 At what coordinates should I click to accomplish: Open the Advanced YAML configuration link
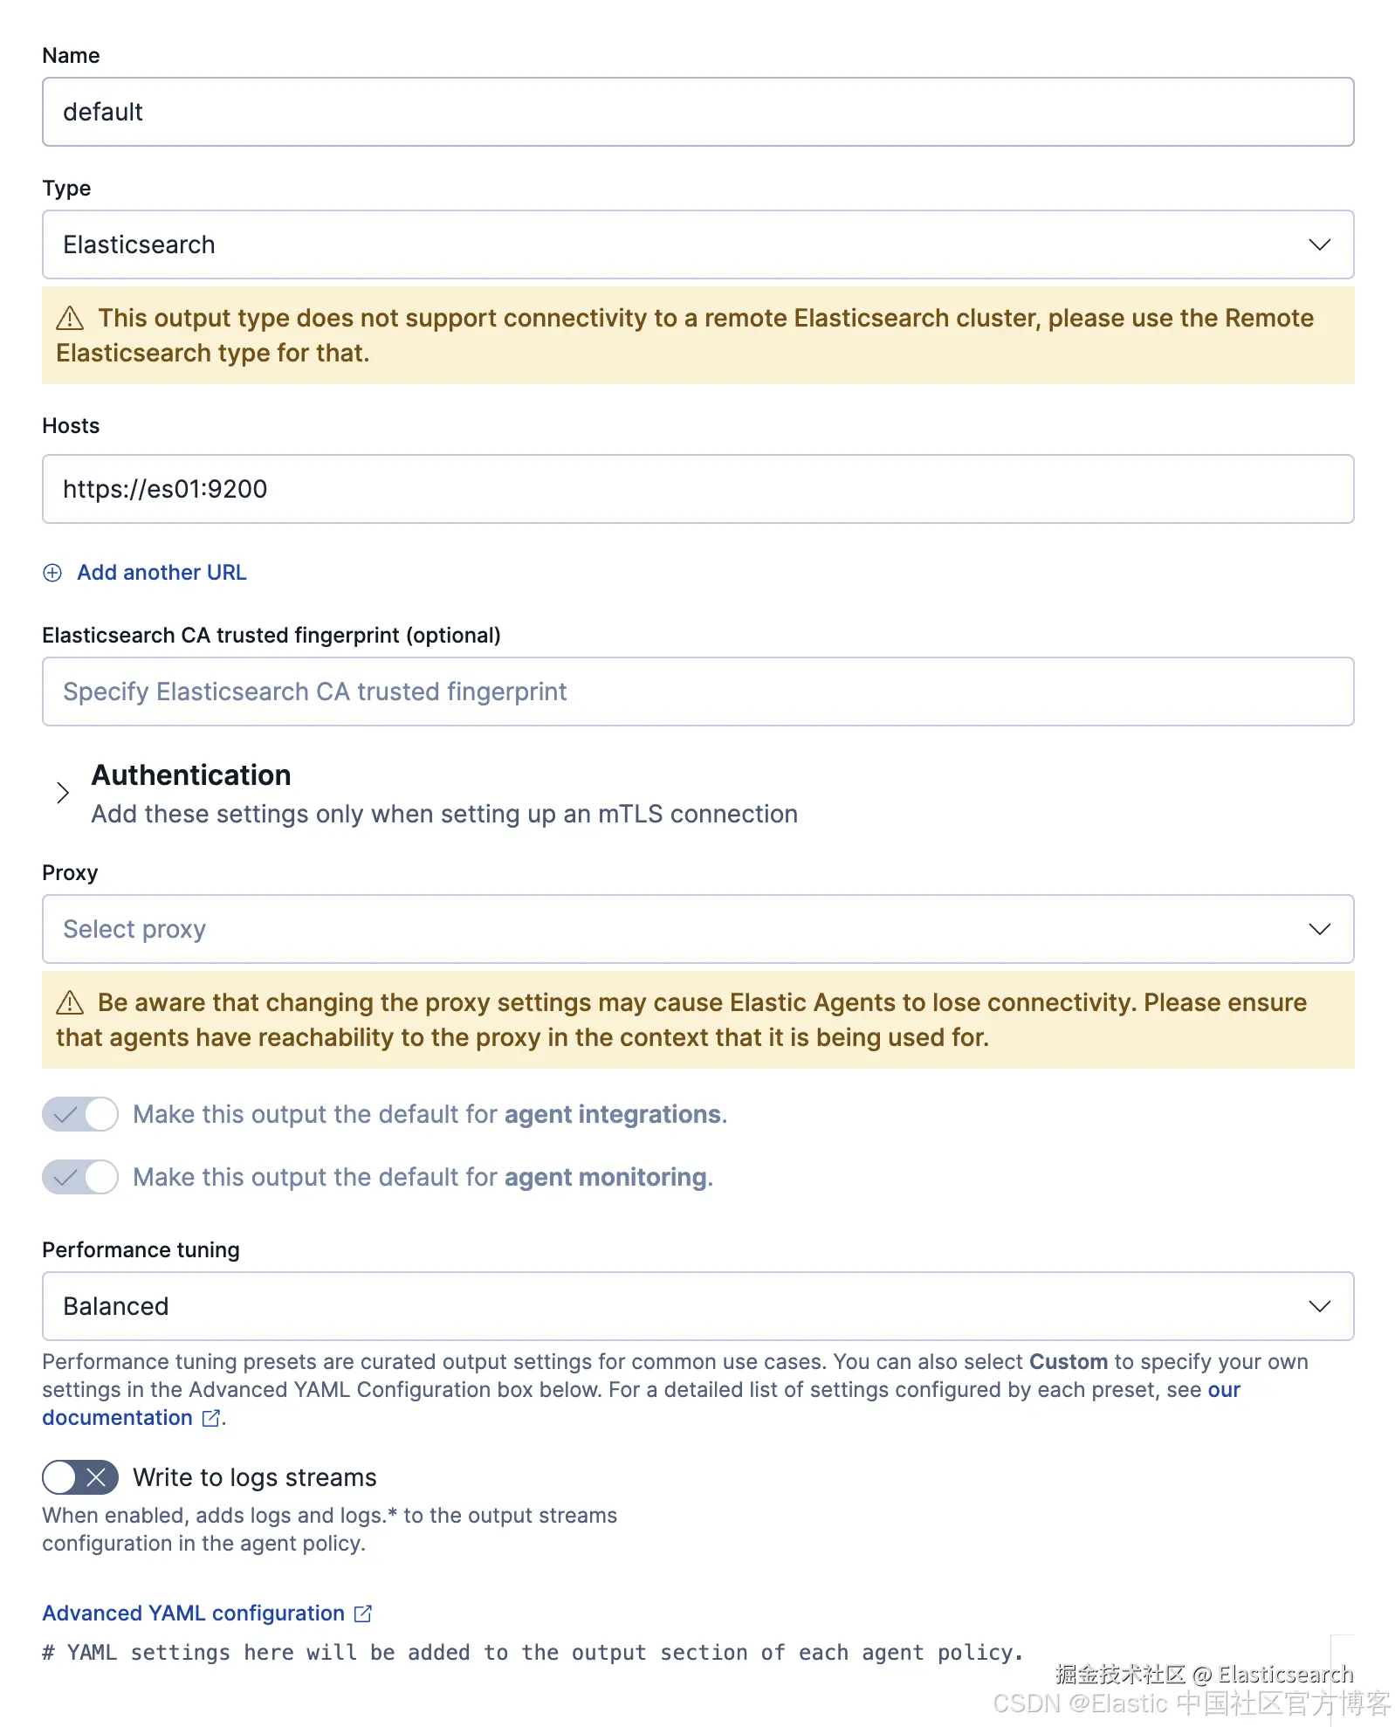[193, 1613]
